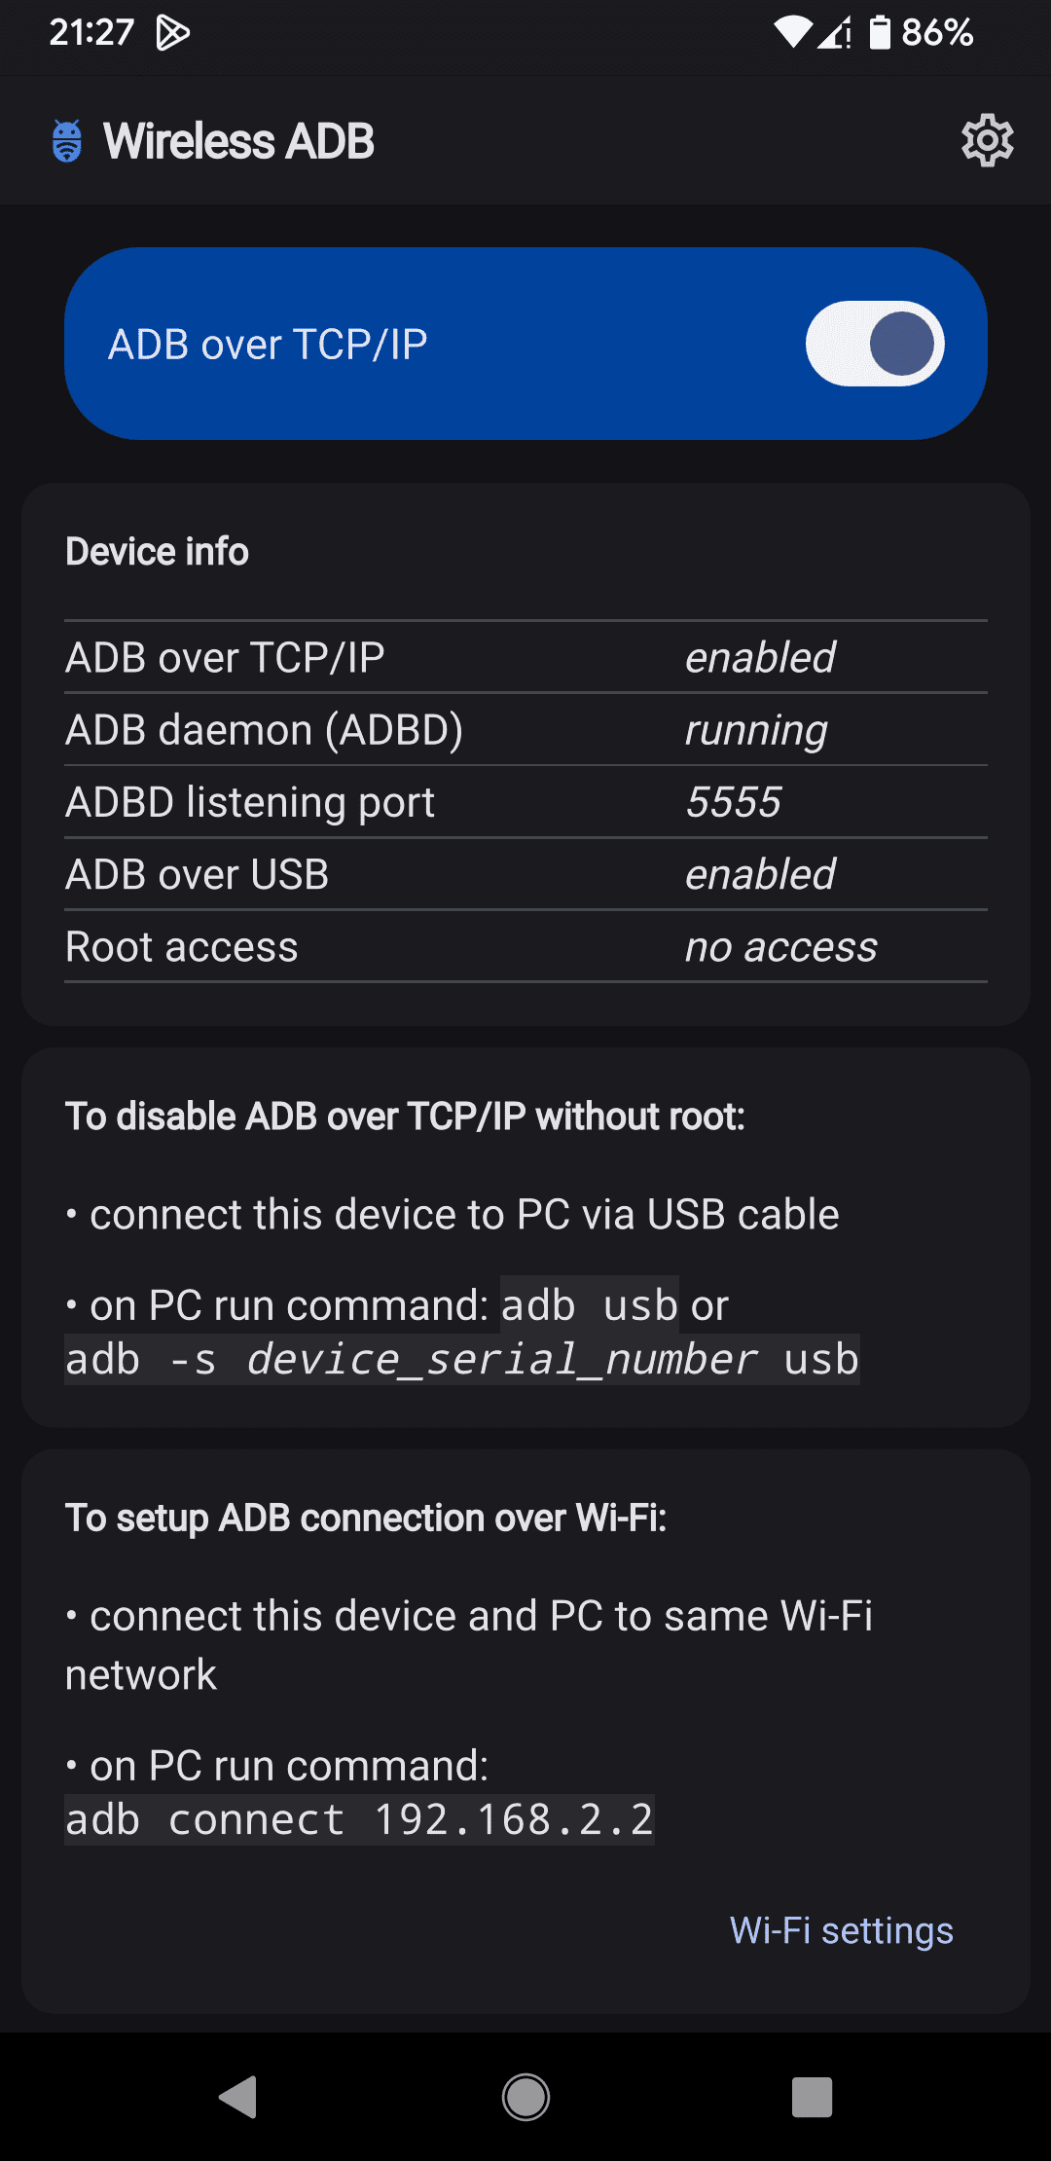This screenshot has width=1051, height=2161.
Task: Tap the Wi-Fi signal status icon
Action: tap(792, 33)
